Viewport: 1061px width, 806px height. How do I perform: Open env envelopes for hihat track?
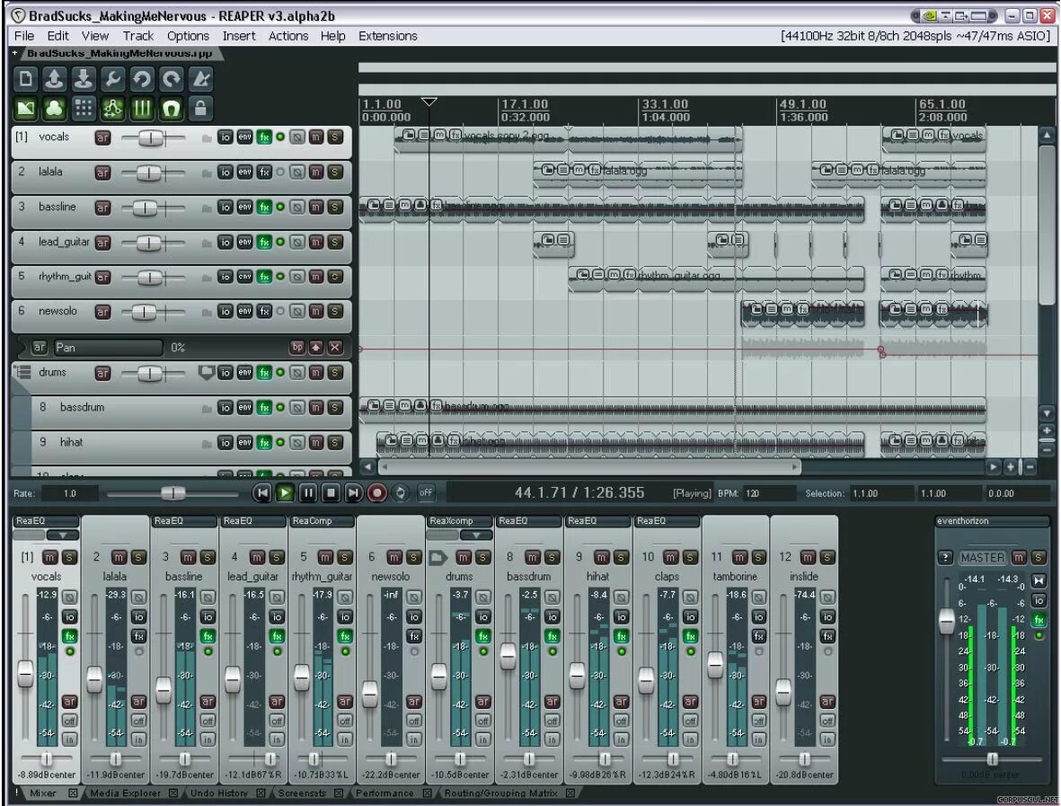pyautogui.click(x=245, y=443)
